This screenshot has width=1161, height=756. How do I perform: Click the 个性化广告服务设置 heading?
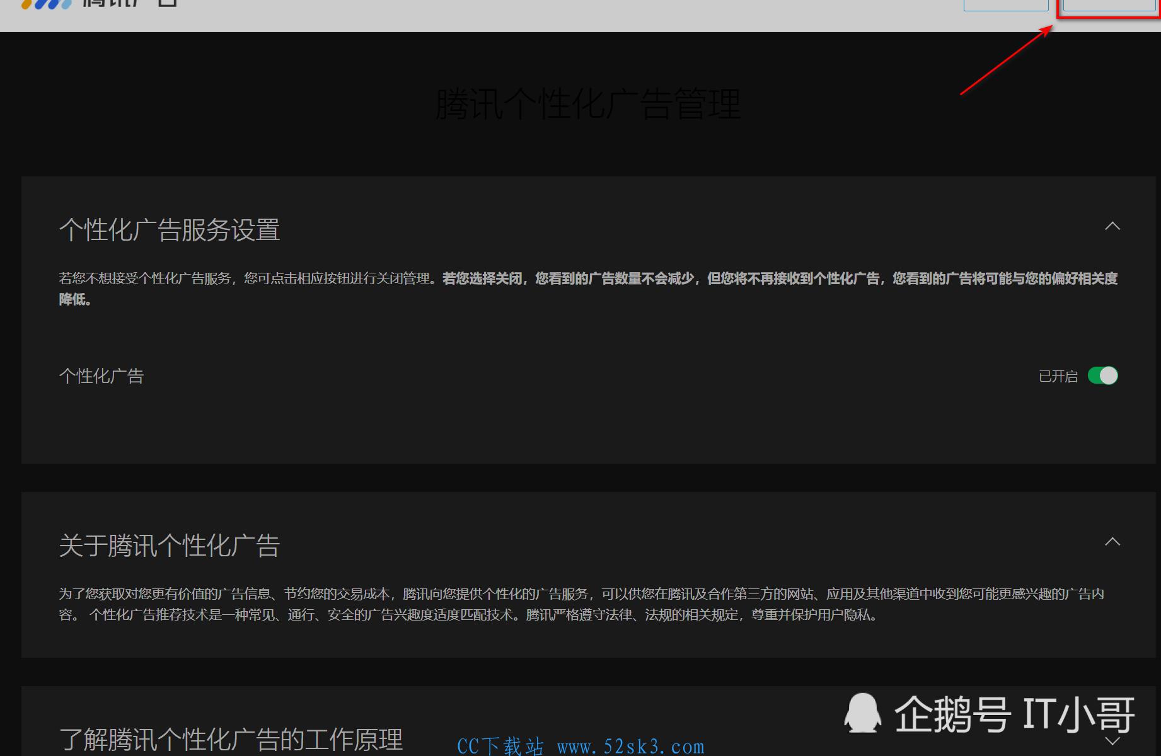(170, 229)
